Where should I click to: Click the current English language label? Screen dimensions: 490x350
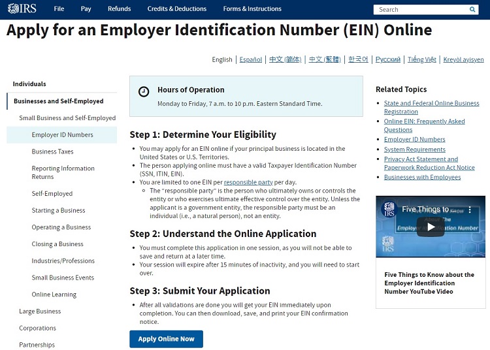point(222,59)
